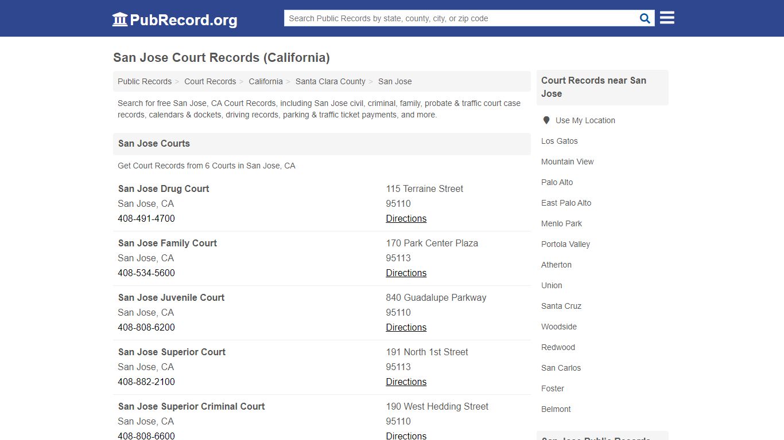Click the search magnifier icon
Image resolution: width=784 pixels, height=440 pixels.
coord(645,18)
